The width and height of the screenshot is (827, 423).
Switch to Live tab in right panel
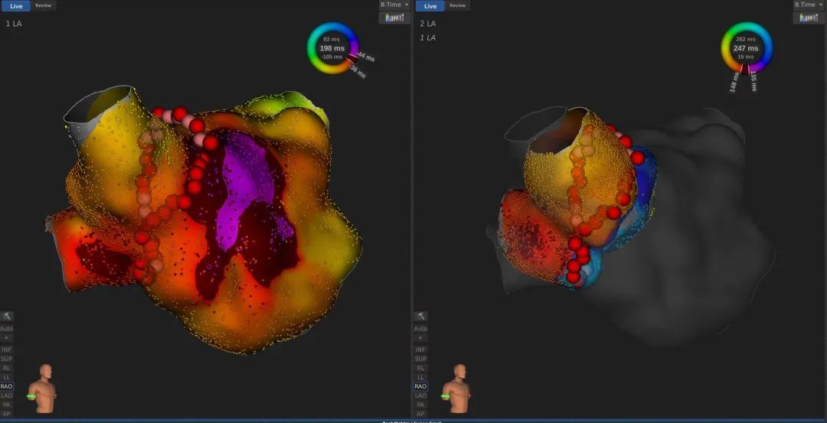(430, 5)
